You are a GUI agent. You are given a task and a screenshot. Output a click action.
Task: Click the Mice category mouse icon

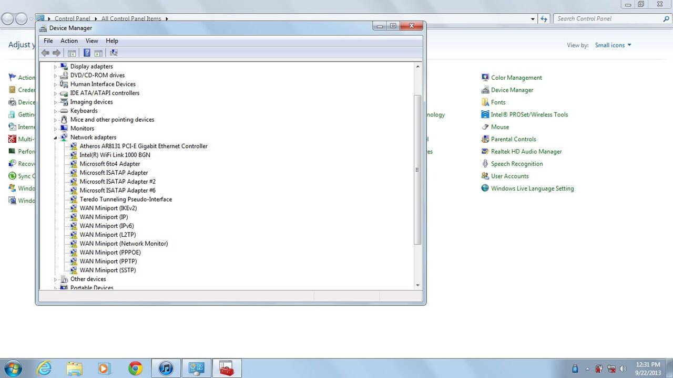64,120
